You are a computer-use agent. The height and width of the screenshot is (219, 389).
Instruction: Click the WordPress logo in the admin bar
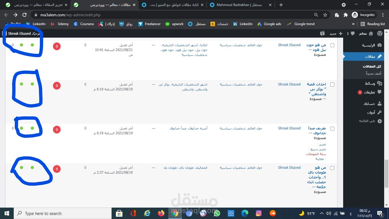coord(380,33)
